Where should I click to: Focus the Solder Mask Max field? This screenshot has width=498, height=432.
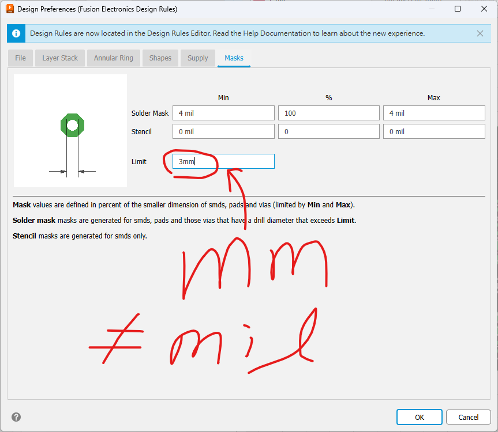coord(434,113)
